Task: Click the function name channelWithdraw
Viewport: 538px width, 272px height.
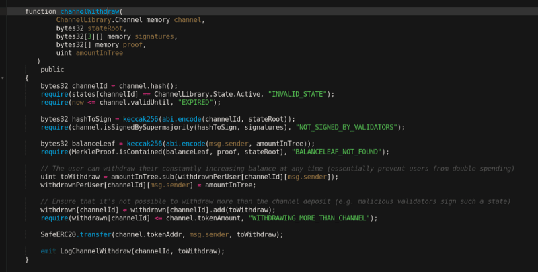Action: click(89, 11)
